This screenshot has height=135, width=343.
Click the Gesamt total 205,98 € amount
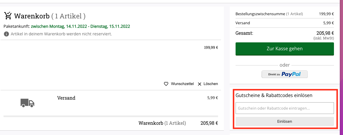point(325,33)
